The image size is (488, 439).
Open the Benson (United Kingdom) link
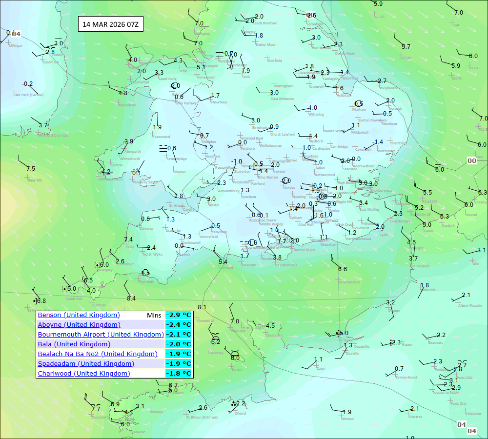79,315
